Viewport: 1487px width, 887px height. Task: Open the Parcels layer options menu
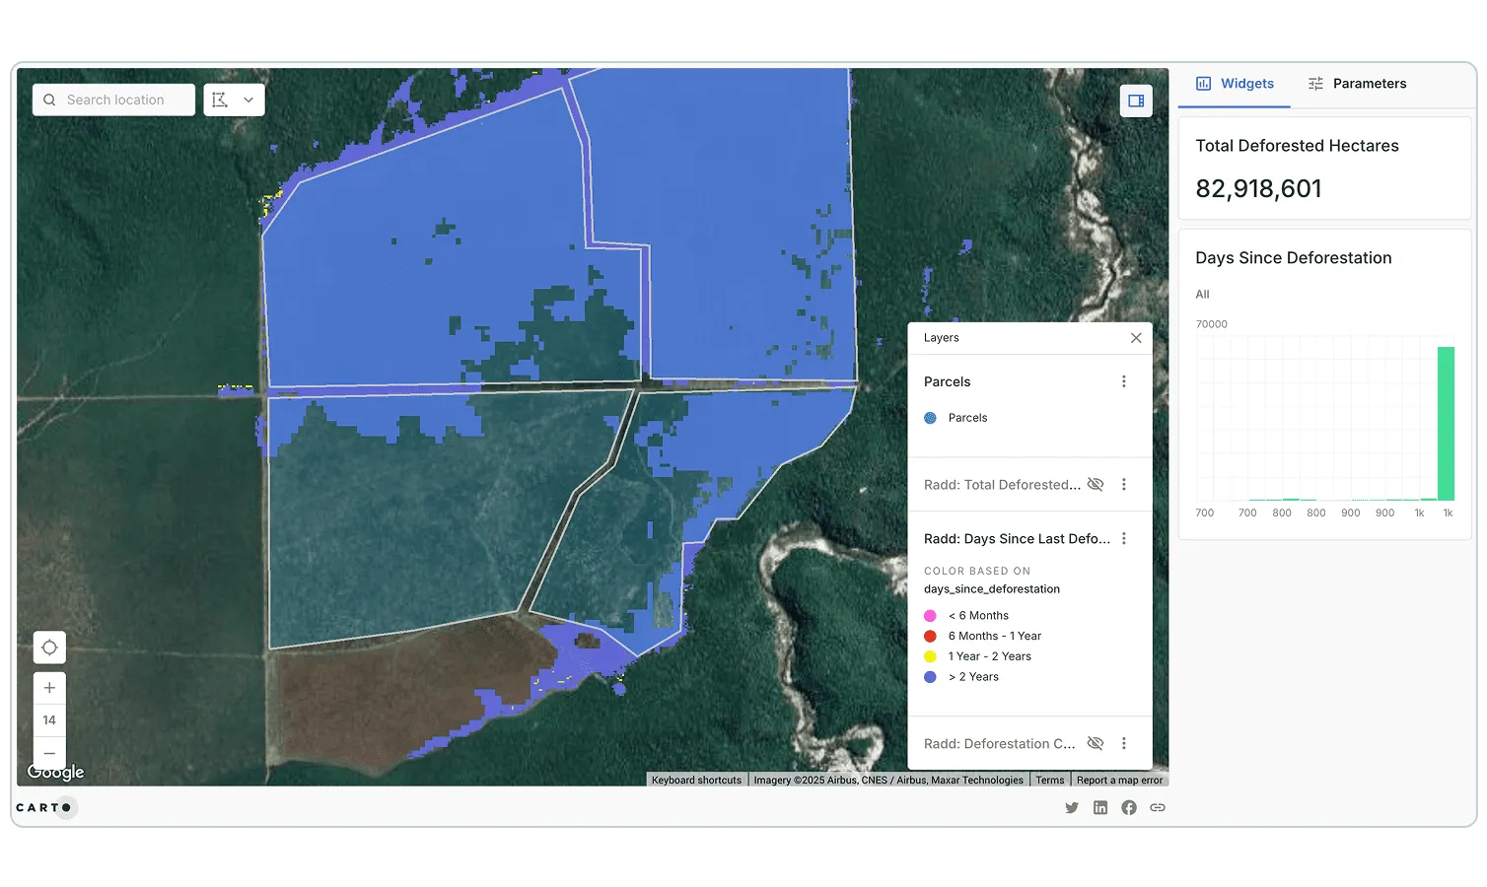[x=1123, y=381]
